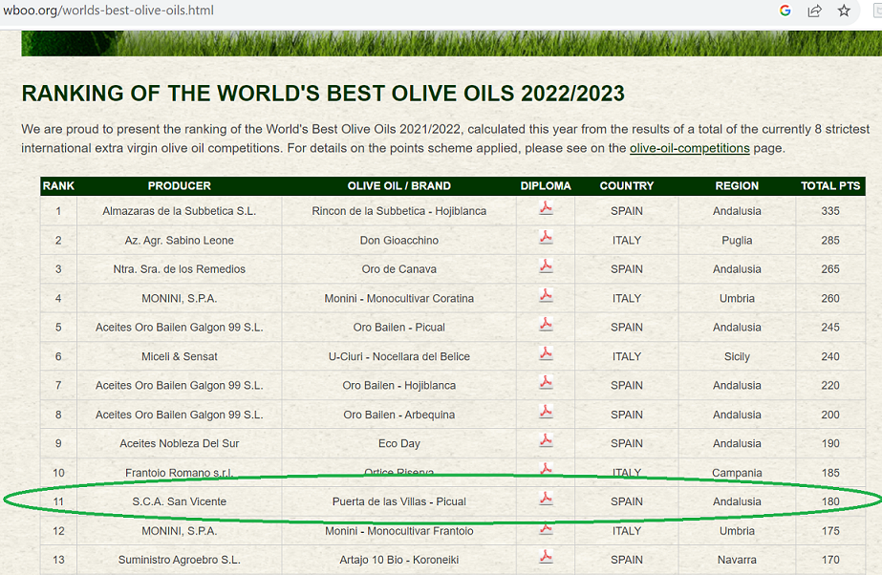Open the diploma PDF for Don Gioacchino

point(546,237)
